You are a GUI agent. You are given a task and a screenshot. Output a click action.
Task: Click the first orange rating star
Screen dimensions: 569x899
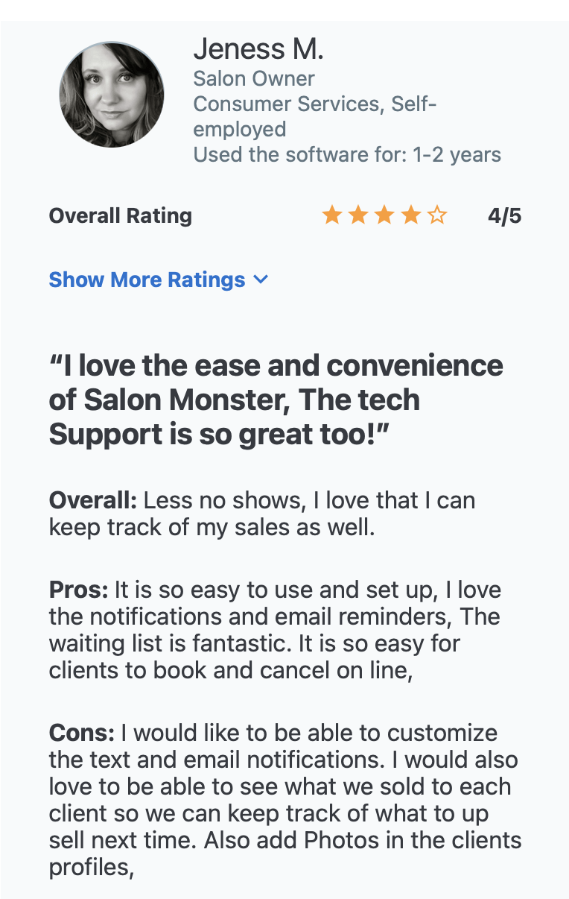click(332, 216)
